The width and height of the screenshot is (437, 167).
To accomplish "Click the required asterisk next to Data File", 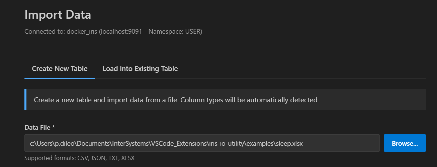I will [53, 127].
